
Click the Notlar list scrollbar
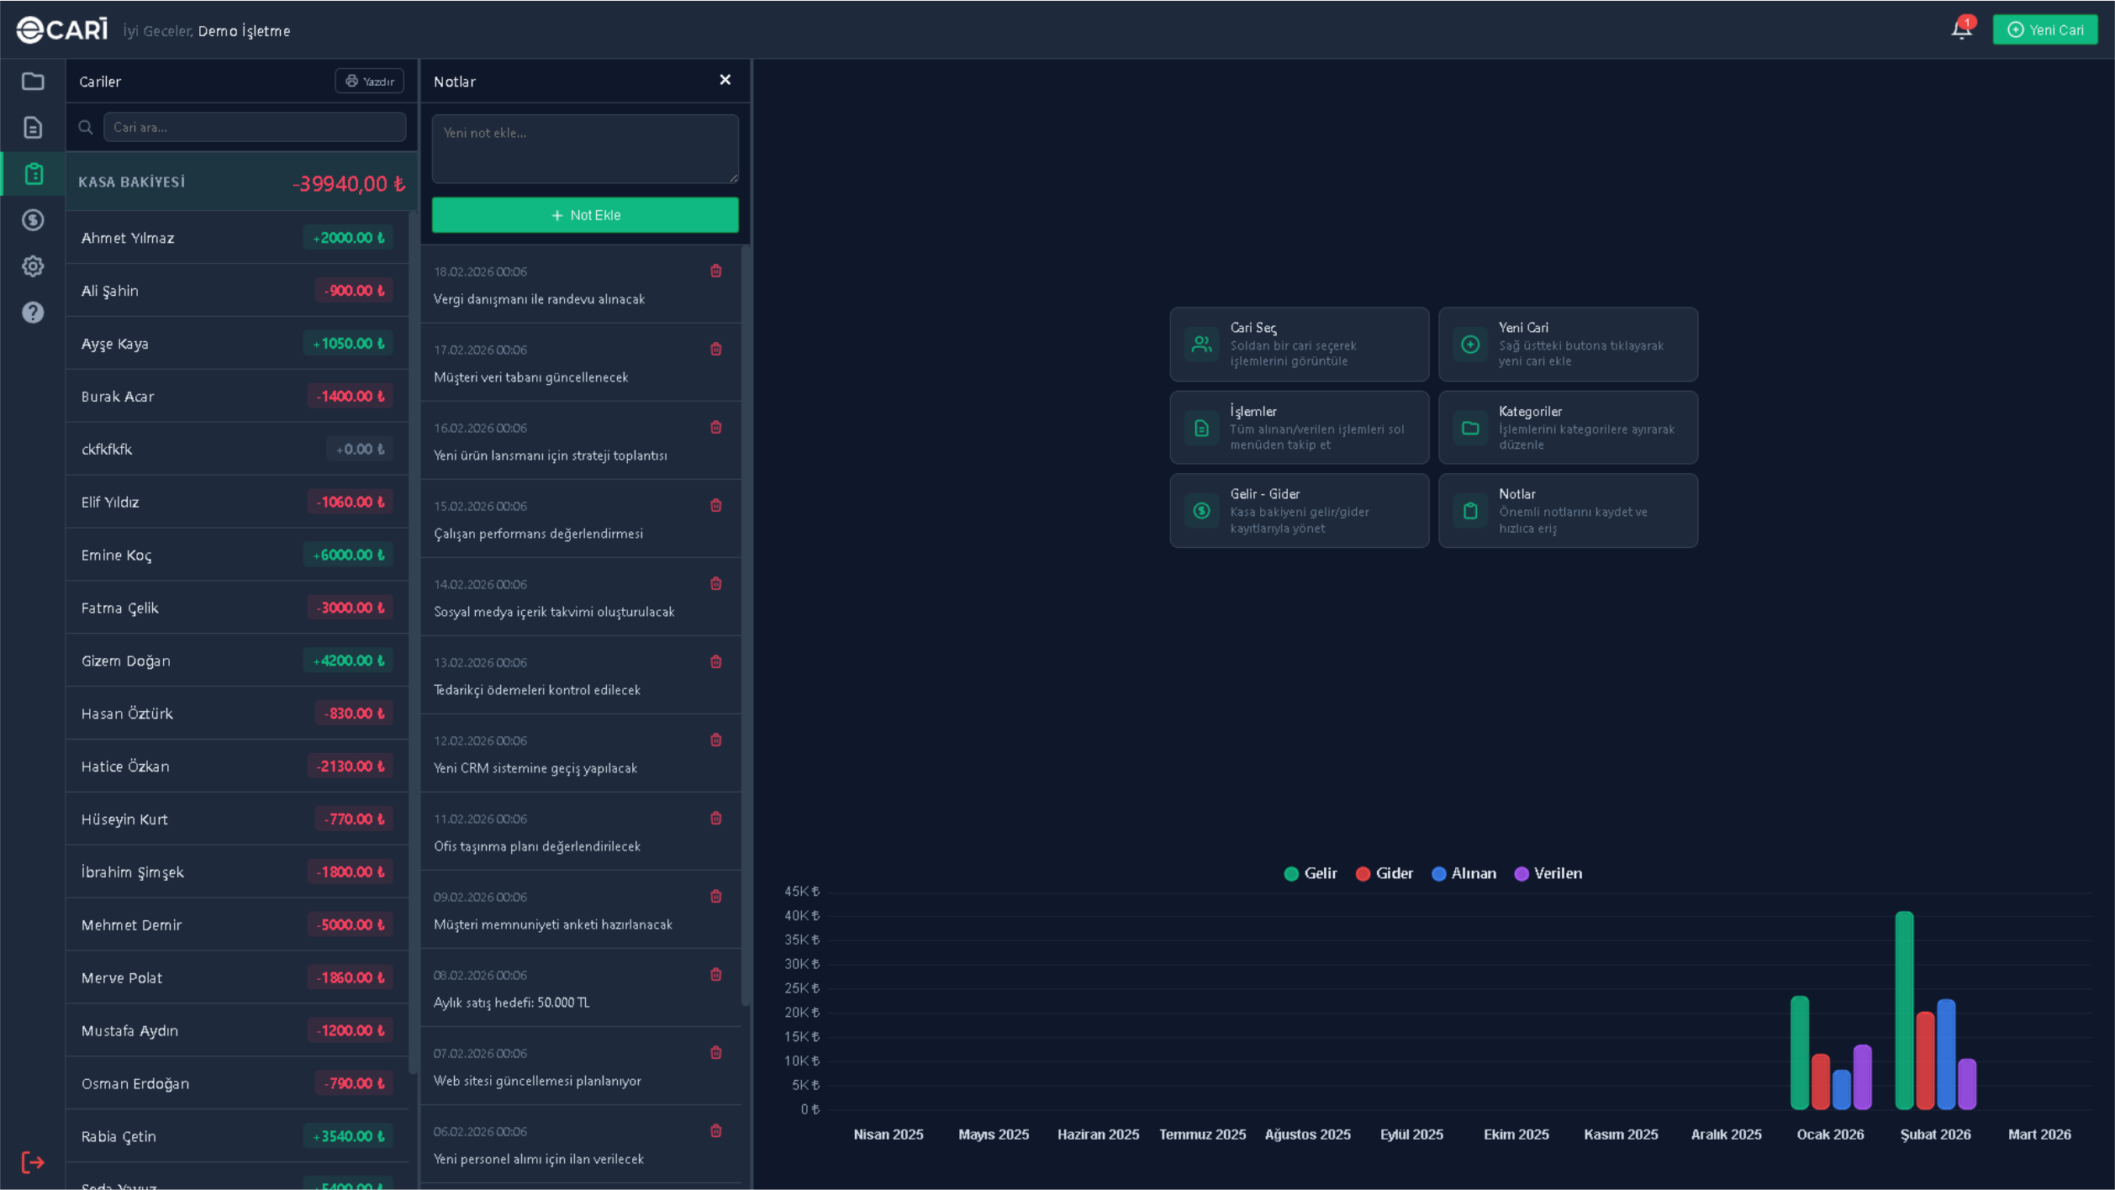coord(746,626)
